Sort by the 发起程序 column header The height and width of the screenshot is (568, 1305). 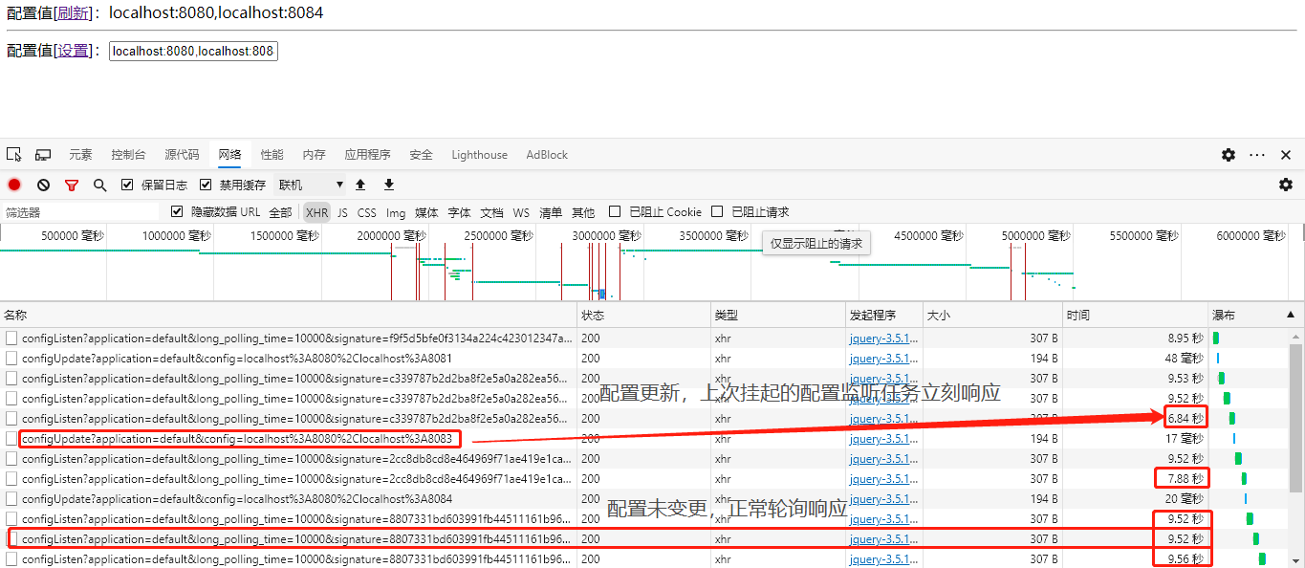coord(883,315)
